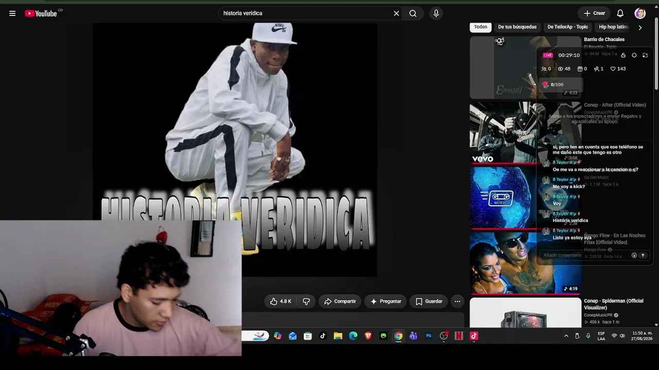Open Microsoft Store from the taskbar

tap(308, 336)
